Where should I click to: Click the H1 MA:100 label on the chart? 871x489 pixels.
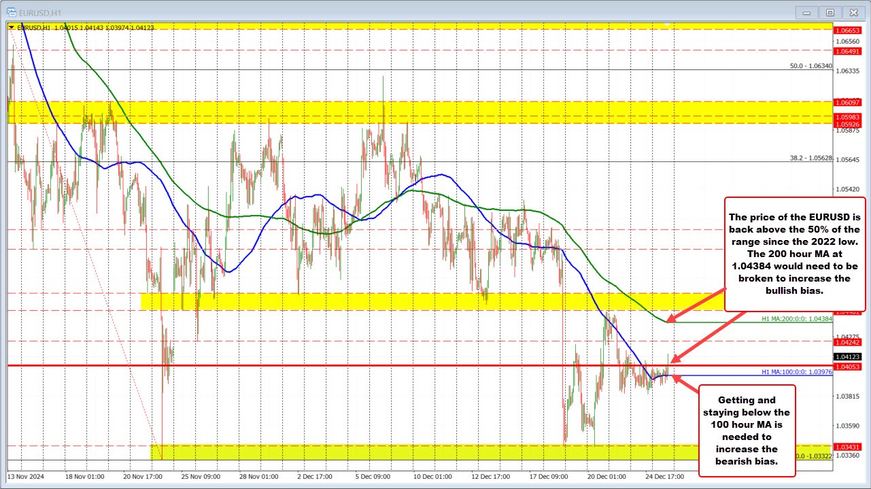pos(799,372)
